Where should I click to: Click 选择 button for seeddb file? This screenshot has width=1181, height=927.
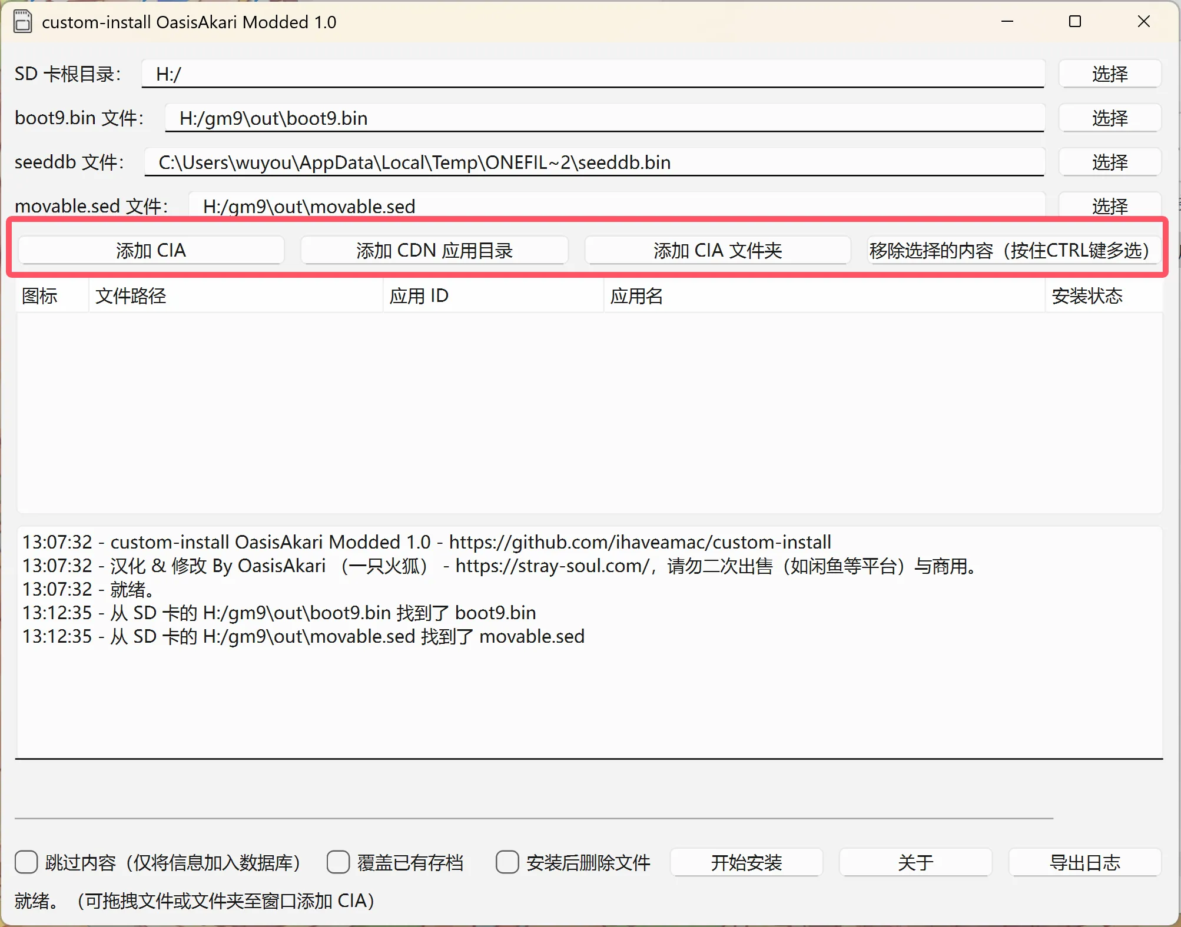pos(1109,162)
